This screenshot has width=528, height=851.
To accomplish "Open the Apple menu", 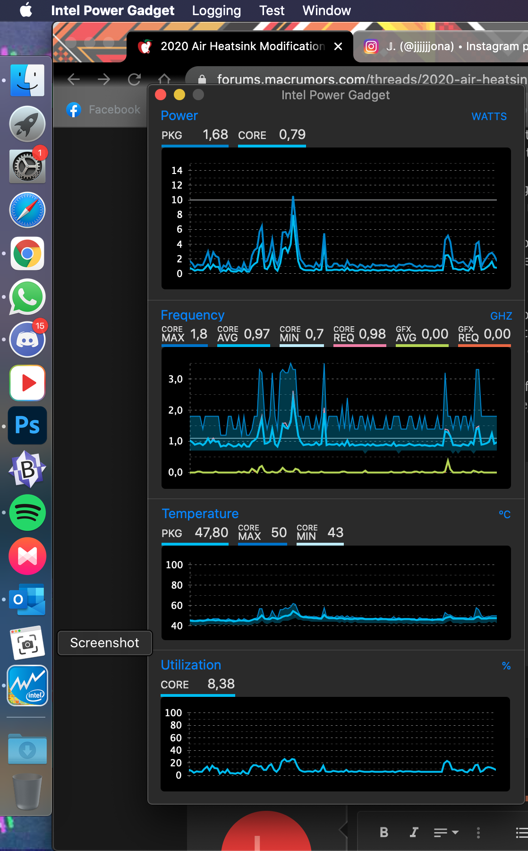I will pos(26,10).
